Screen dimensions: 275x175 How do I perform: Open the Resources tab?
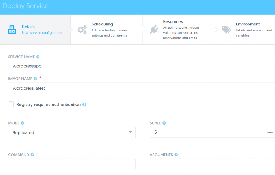[179, 30]
